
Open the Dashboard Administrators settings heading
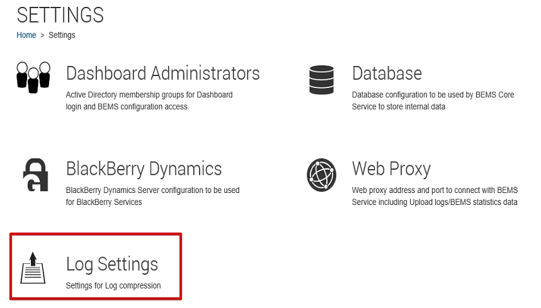pyautogui.click(x=162, y=73)
